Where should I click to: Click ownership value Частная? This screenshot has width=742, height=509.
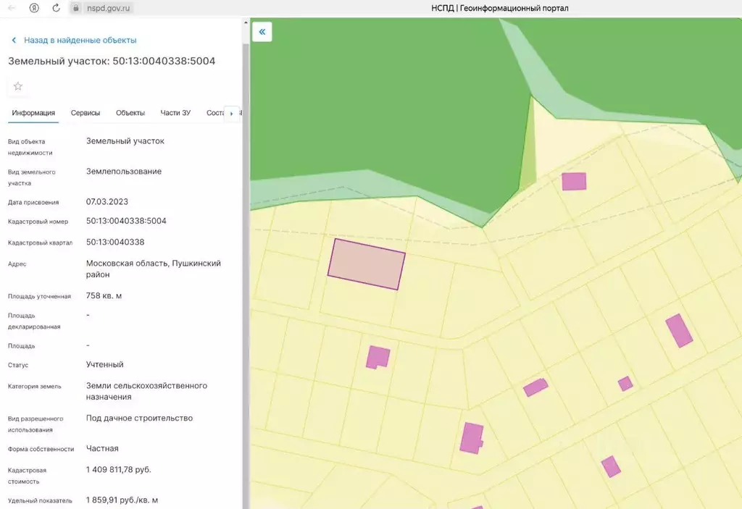pyautogui.click(x=102, y=448)
